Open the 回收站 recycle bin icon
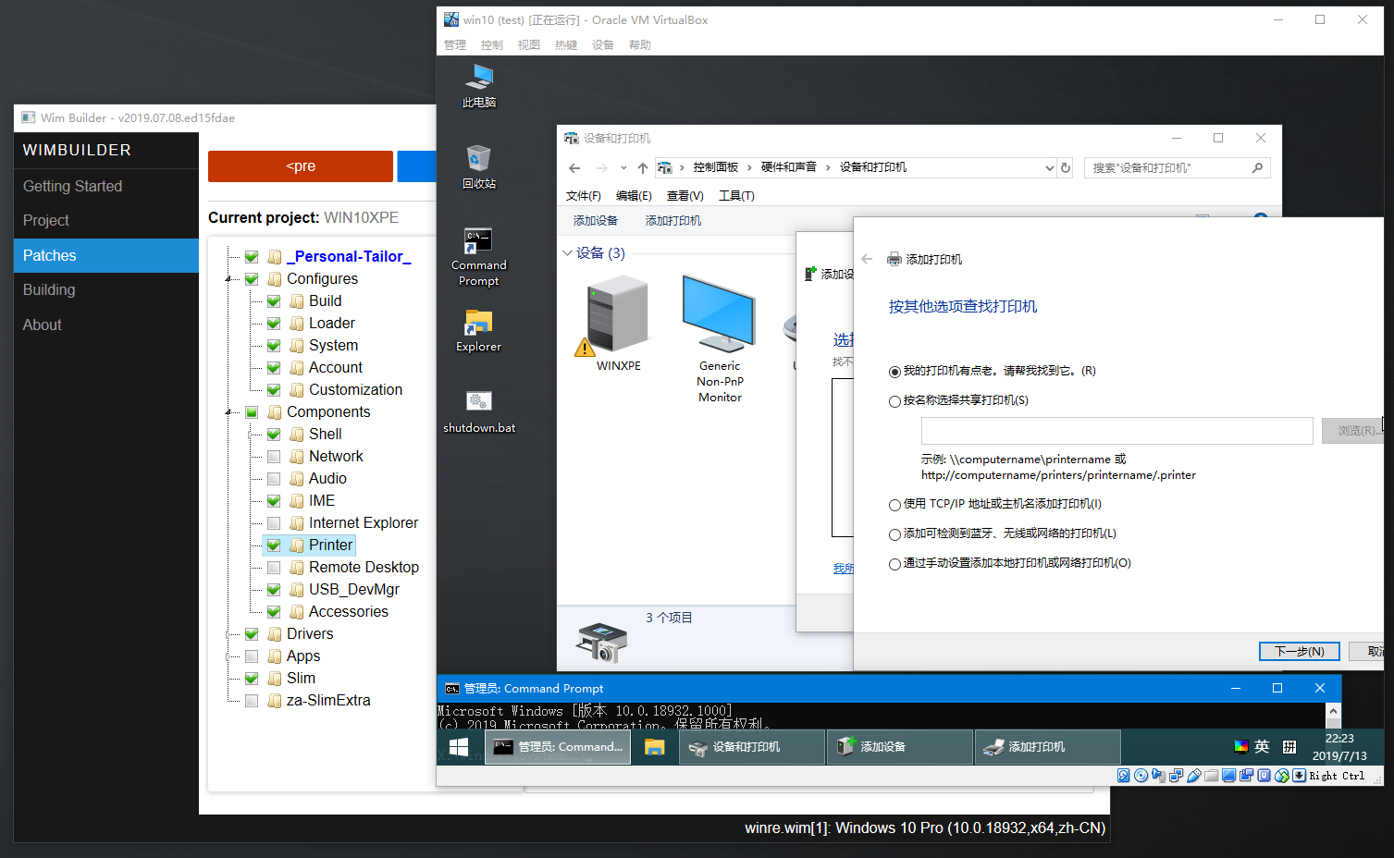 (x=479, y=167)
